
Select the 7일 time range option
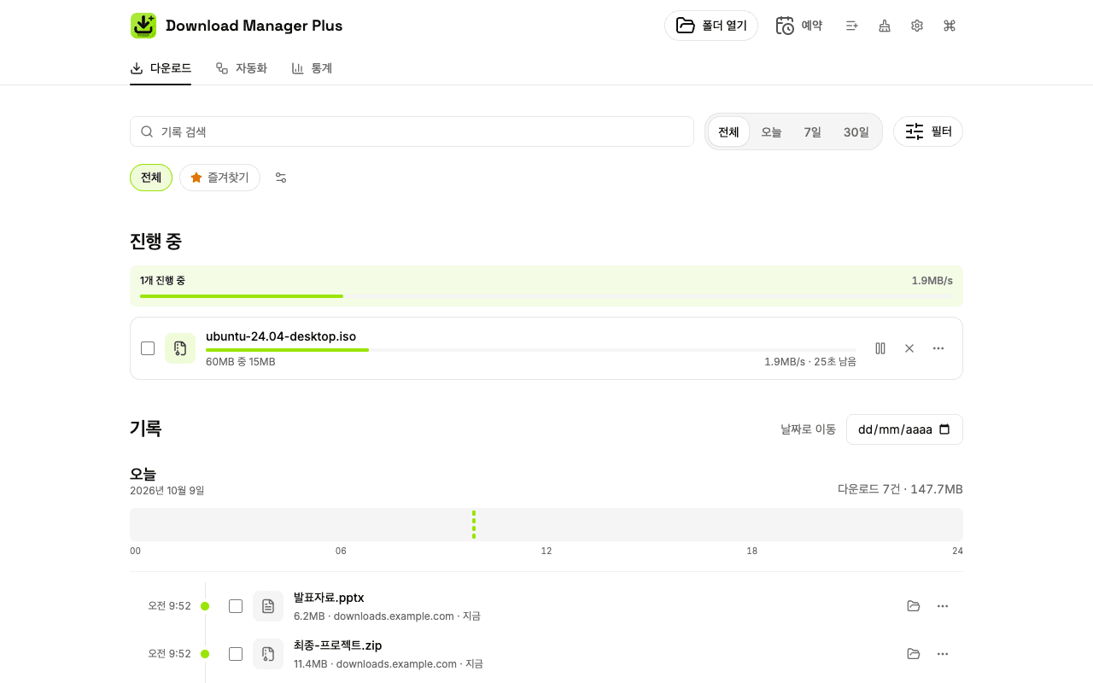coord(813,131)
